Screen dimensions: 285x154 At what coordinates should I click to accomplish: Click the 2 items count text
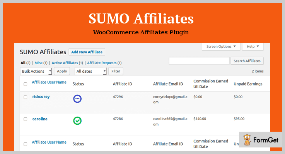(x=258, y=71)
